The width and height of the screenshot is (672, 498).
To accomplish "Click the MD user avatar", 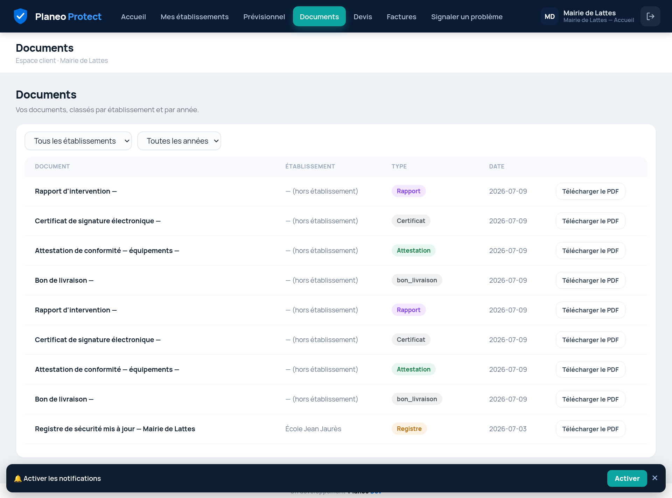I will click(549, 16).
